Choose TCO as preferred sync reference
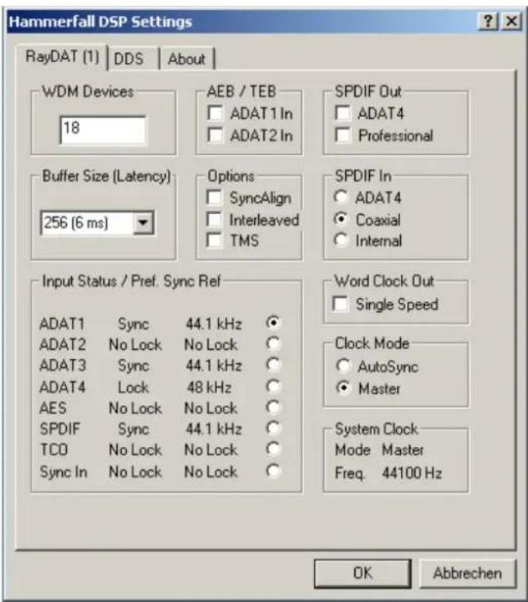The height and width of the screenshot is (602, 528). 274,449
